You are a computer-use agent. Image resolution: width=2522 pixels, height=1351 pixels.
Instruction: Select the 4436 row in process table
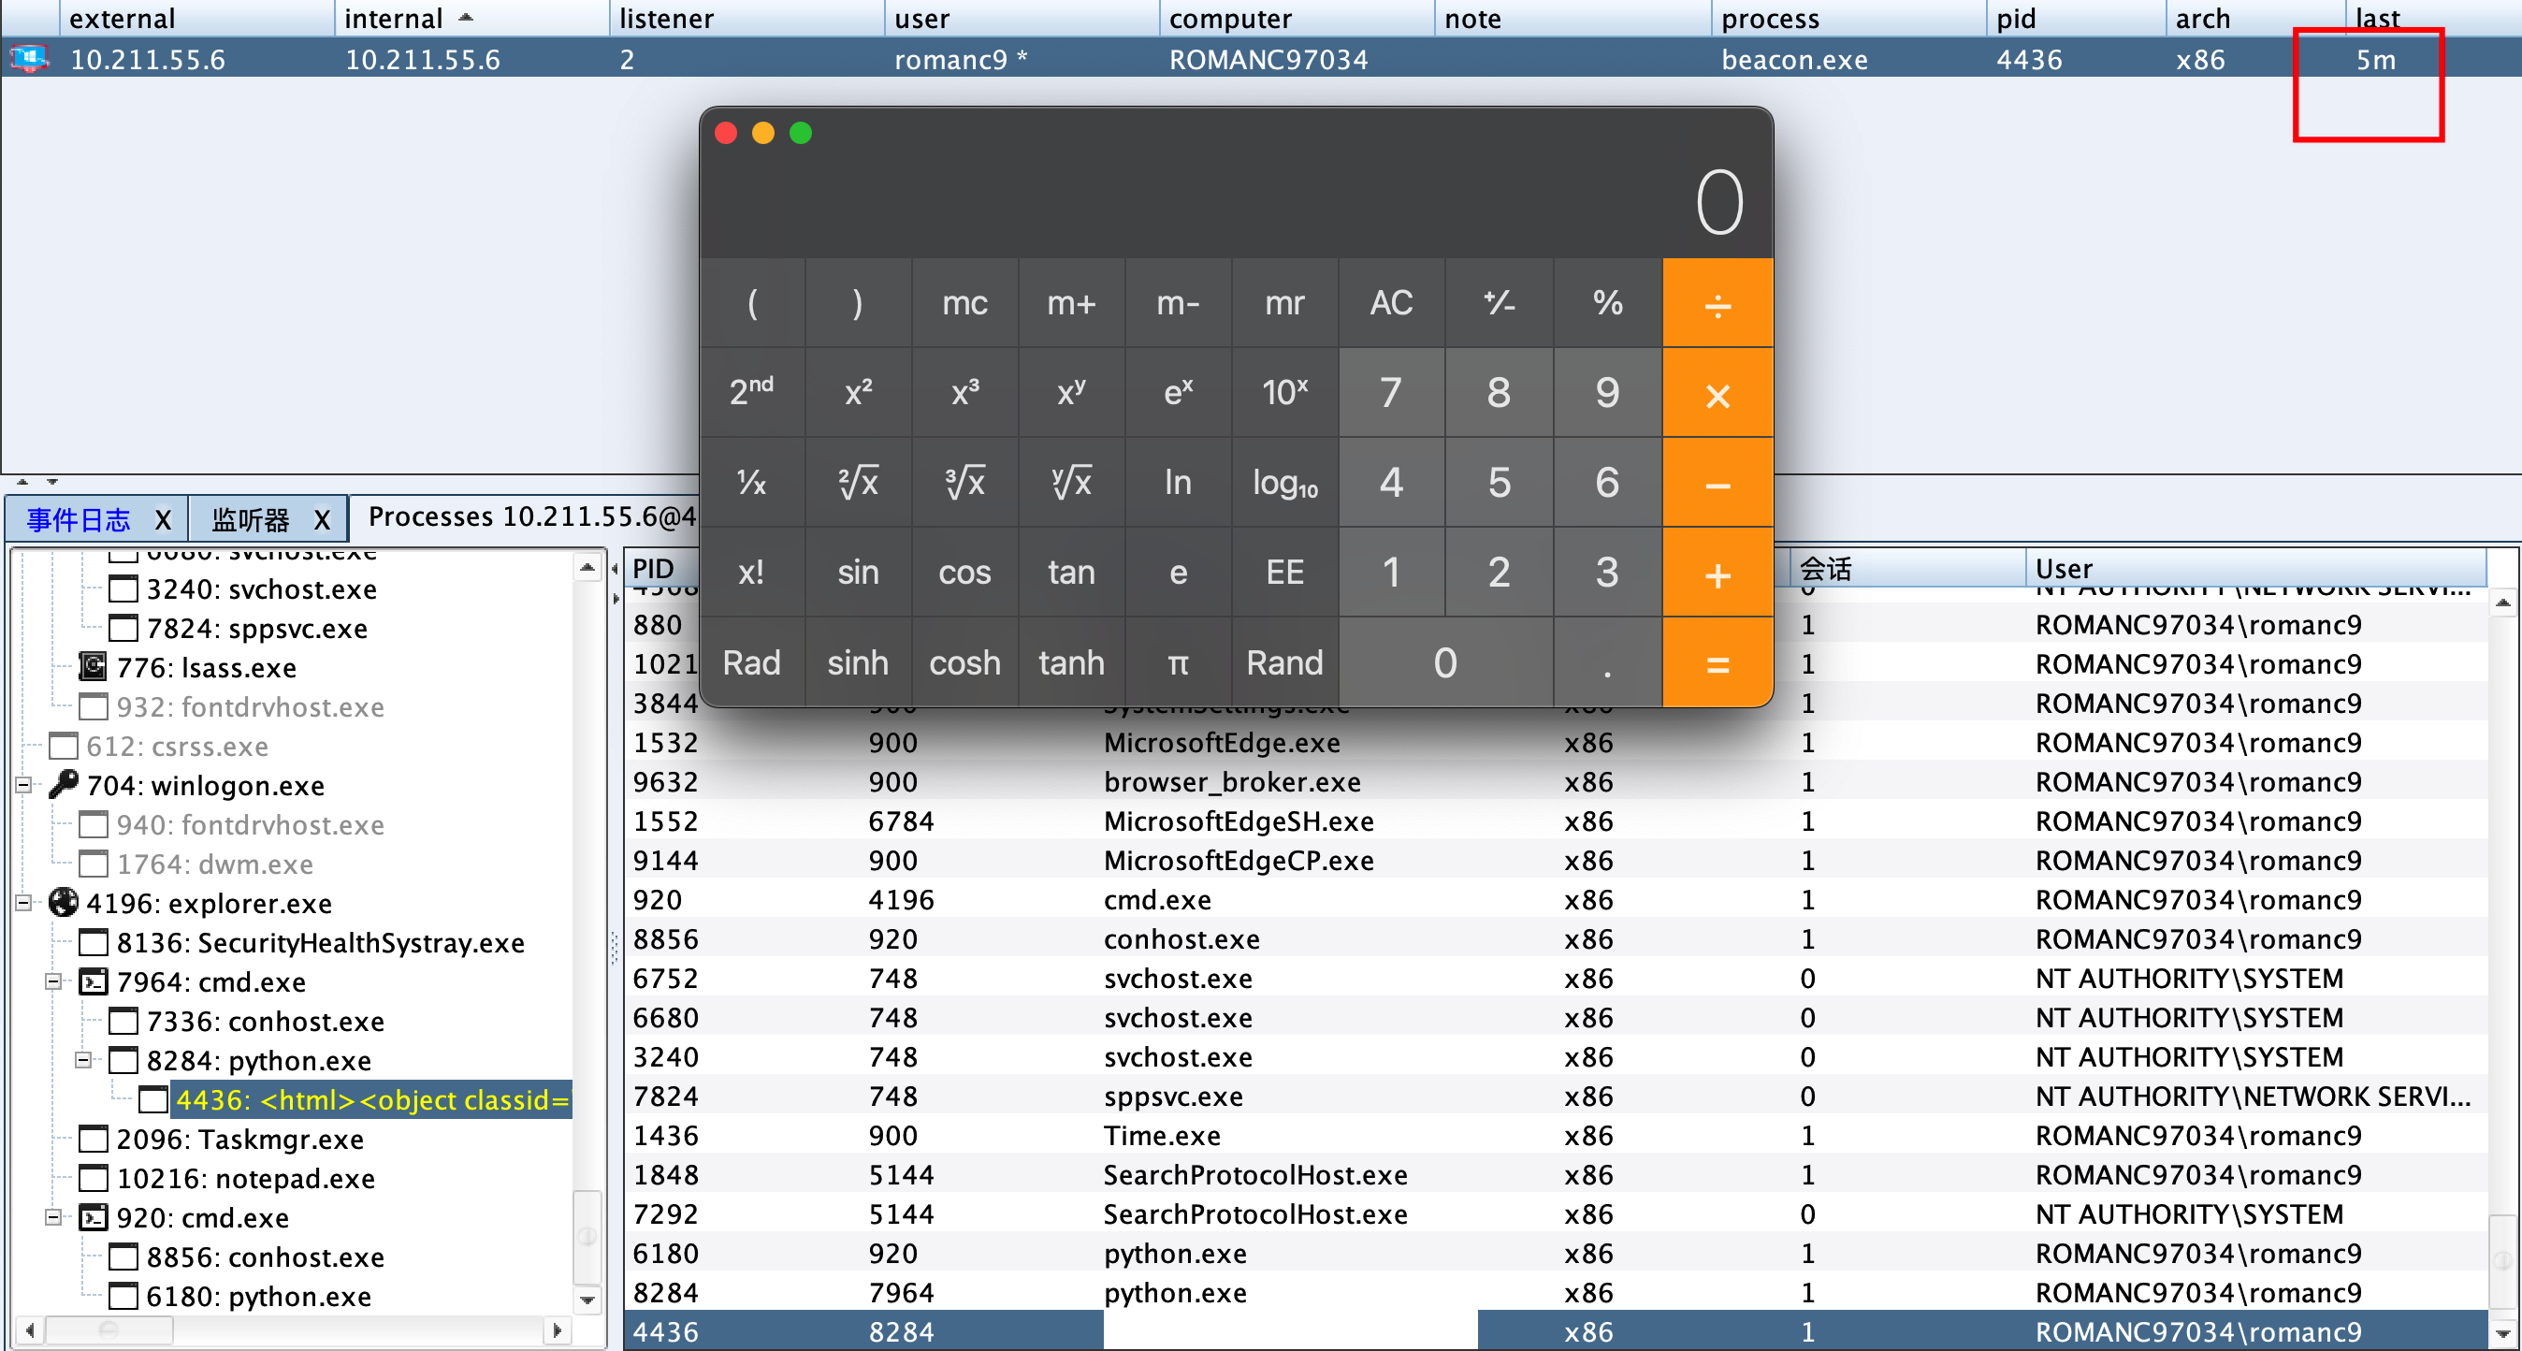(x=1556, y=1331)
